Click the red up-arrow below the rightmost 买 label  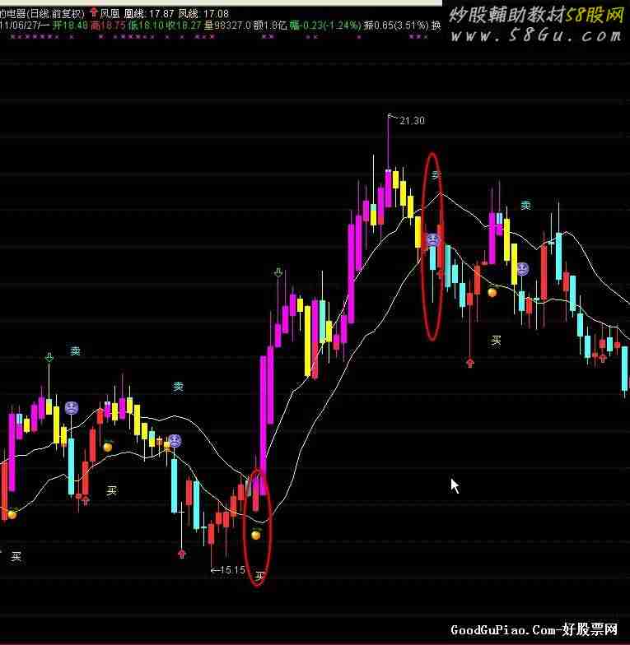coord(470,362)
